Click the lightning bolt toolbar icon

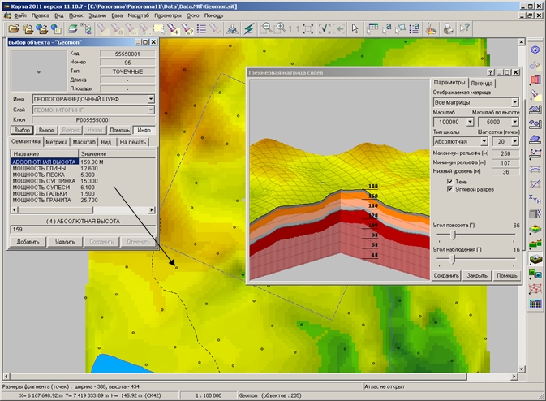248,28
